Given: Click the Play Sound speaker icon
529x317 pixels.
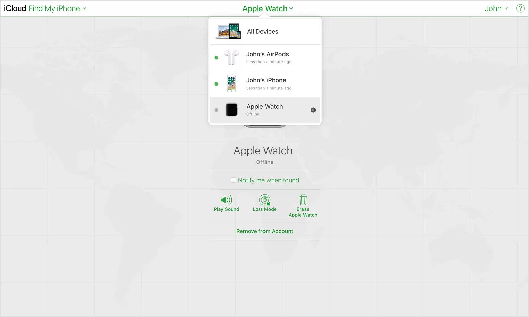Looking at the screenshot, I should click(227, 200).
